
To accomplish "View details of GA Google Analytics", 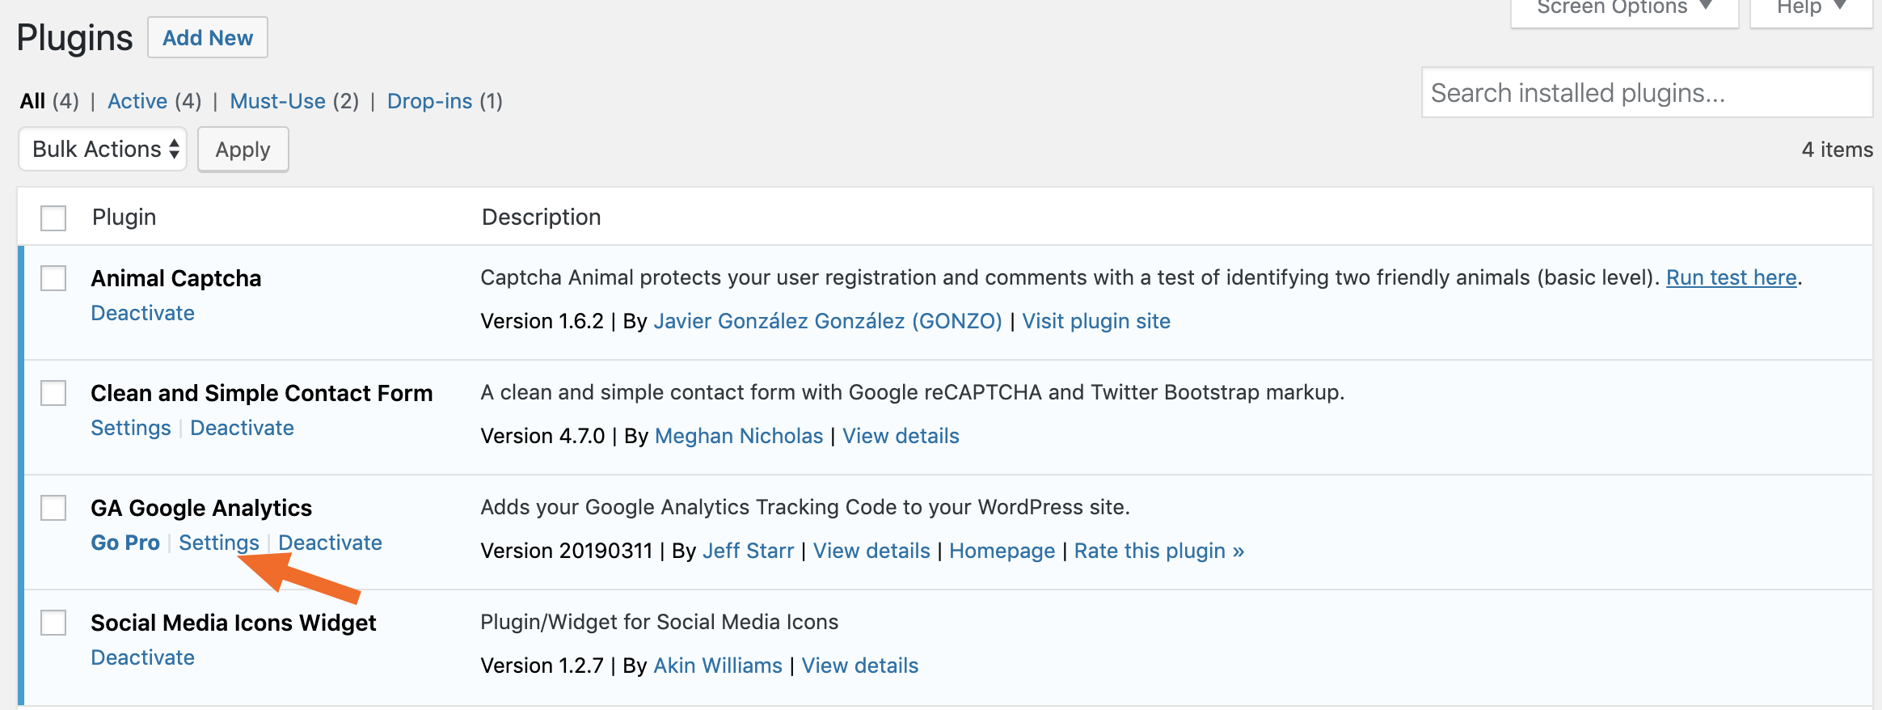I will [x=871, y=551].
